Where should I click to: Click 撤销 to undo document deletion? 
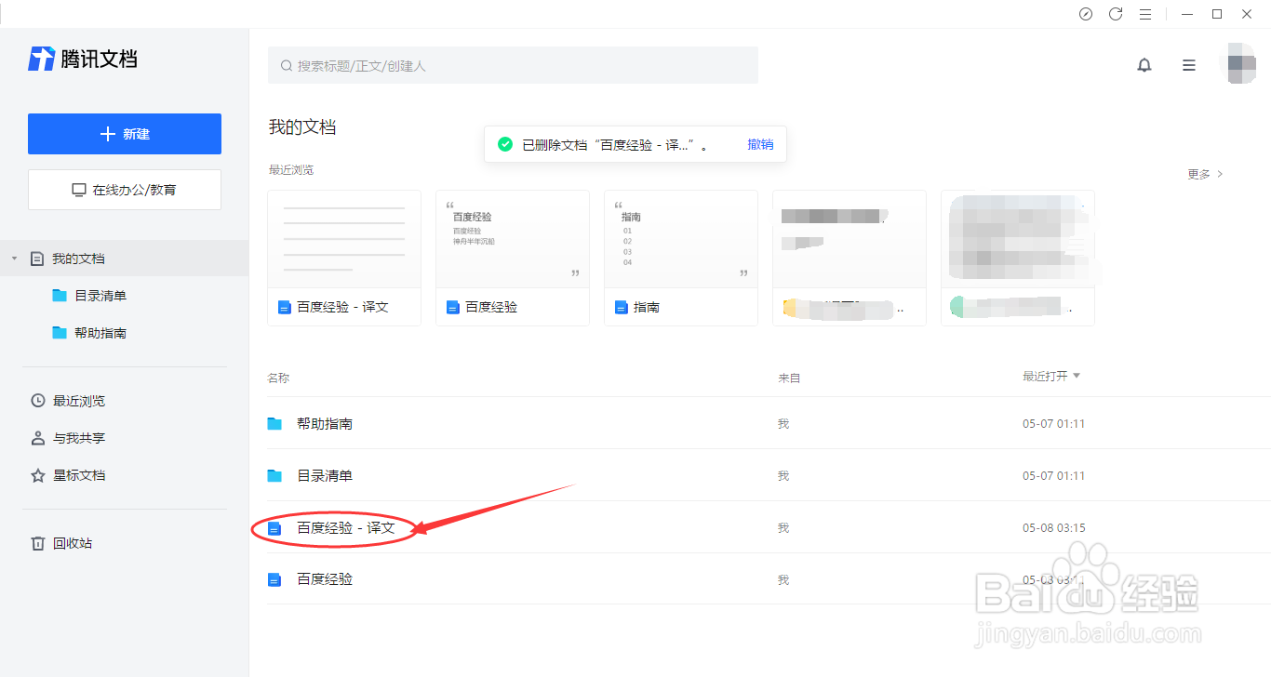760,144
